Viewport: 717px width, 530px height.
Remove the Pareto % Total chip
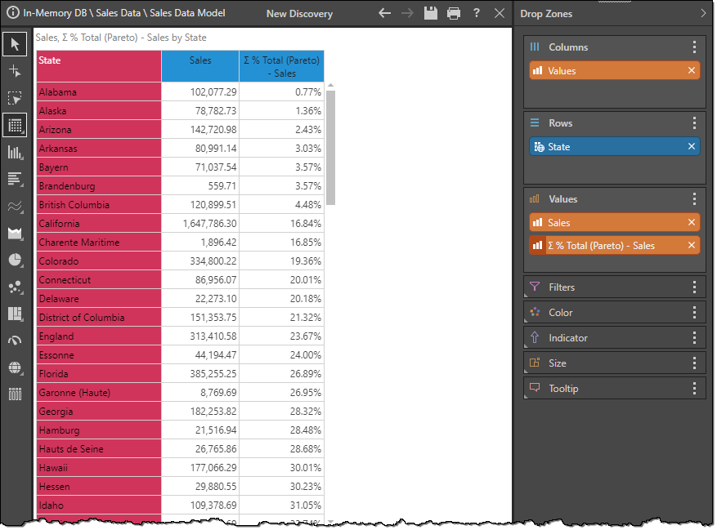click(692, 246)
